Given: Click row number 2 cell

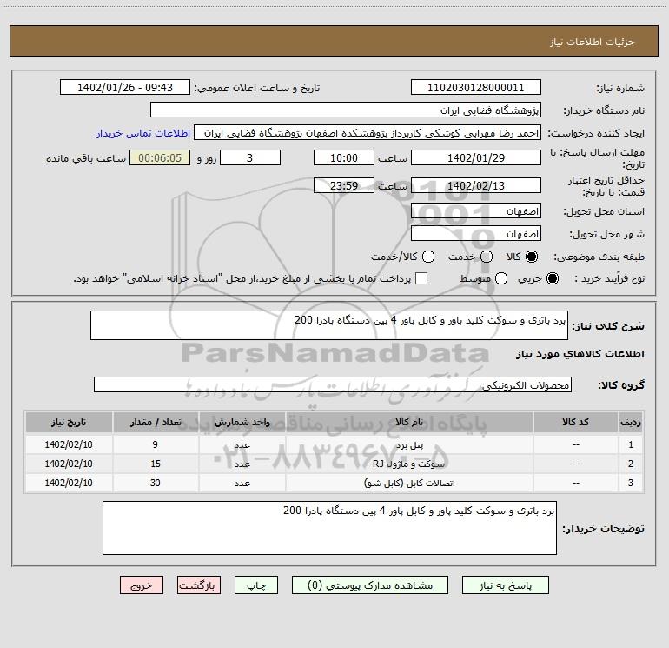Looking at the screenshot, I should (x=631, y=464).
